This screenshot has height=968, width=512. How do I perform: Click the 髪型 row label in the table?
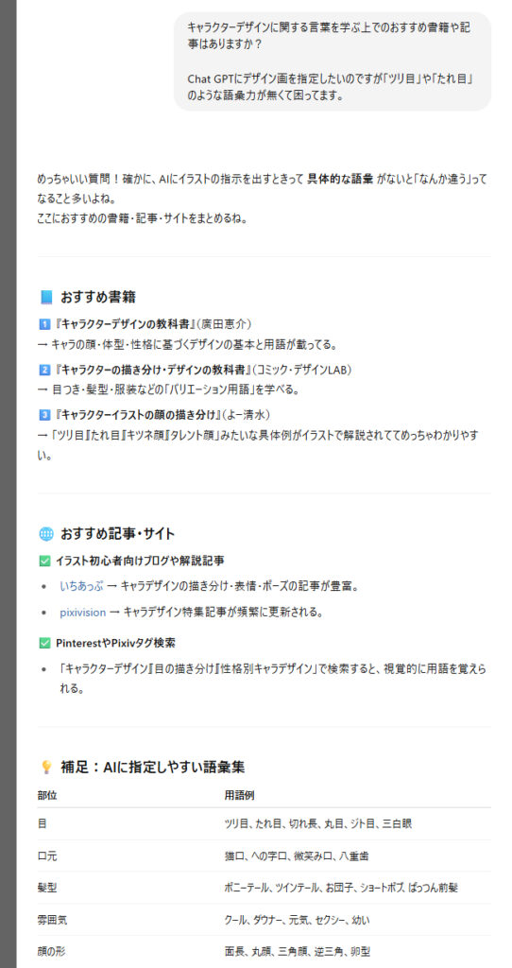pyautogui.click(x=47, y=888)
